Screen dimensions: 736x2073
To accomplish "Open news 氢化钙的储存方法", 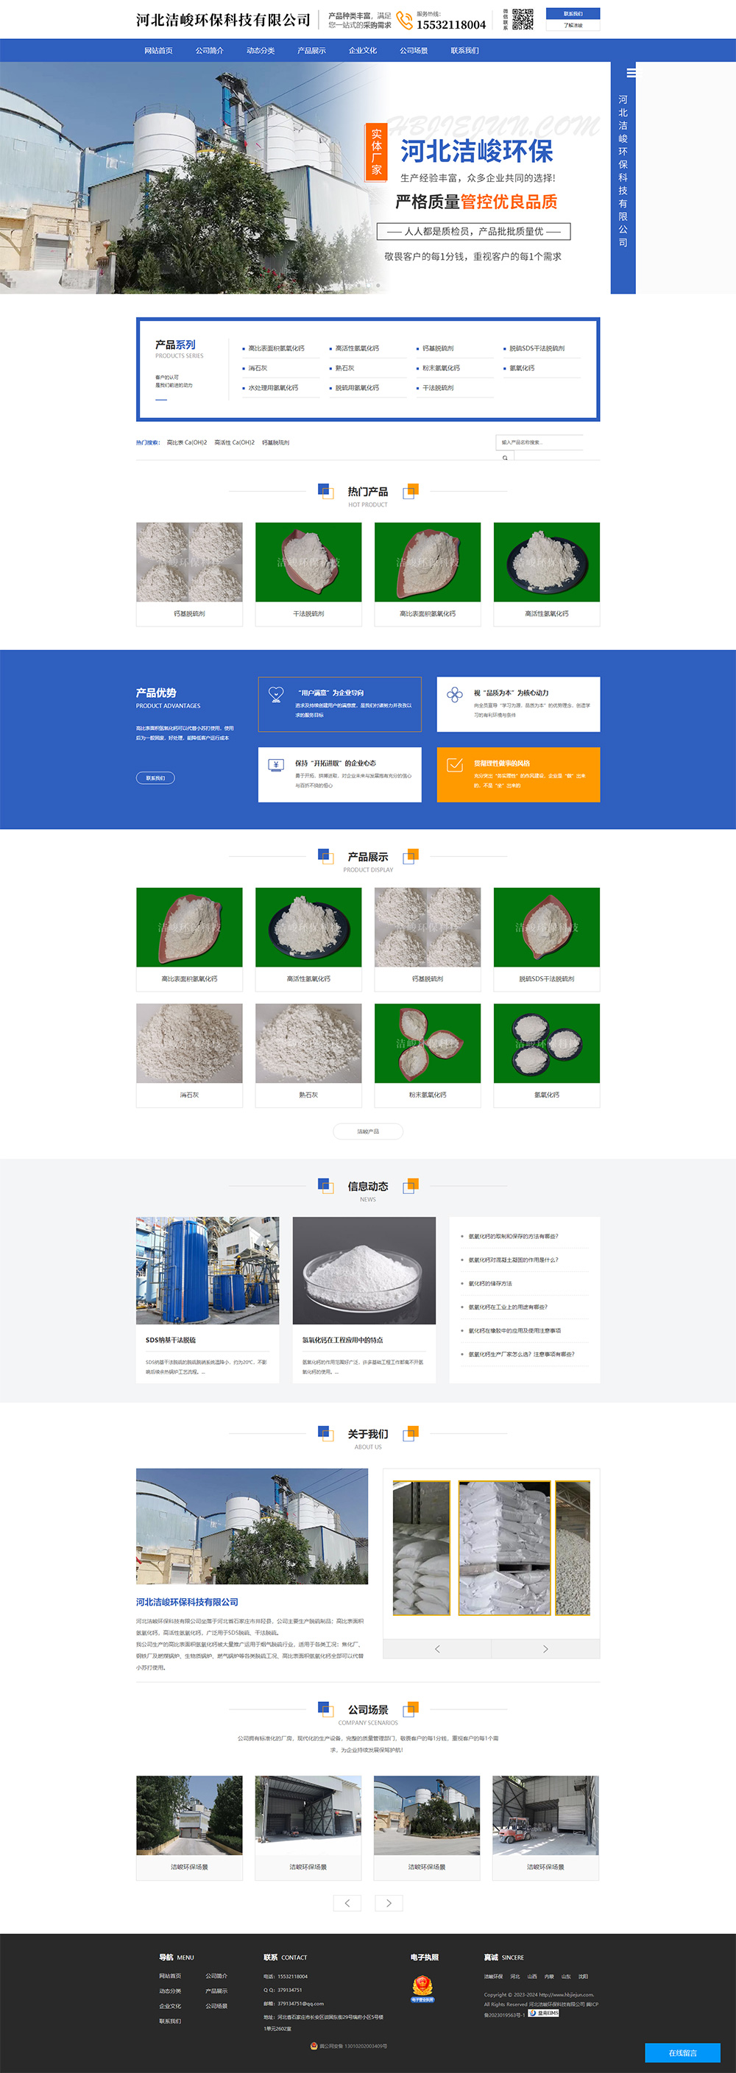I will (491, 1284).
